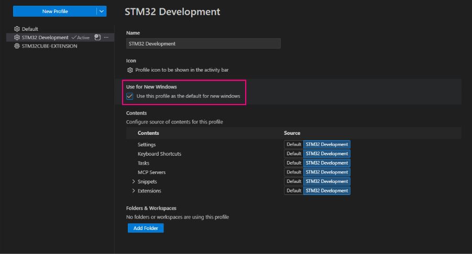Expand the Snippets contents row
472x254 pixels.
[x=134, y=181]
